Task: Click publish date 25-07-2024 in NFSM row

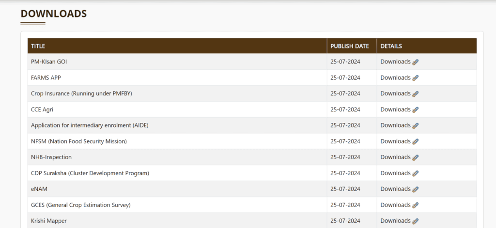Action: 345,141
